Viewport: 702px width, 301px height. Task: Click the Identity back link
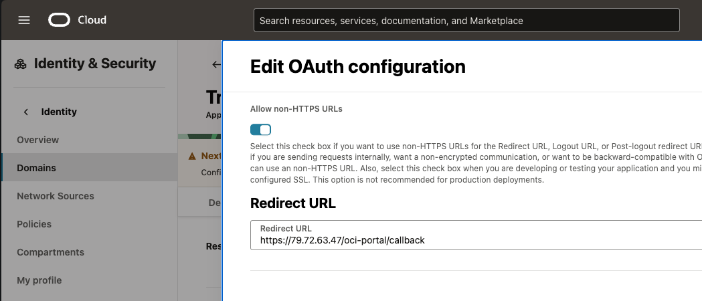59,112
